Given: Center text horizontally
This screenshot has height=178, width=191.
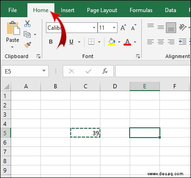Looking at the screenshot, I should click(x=161, y=42).
